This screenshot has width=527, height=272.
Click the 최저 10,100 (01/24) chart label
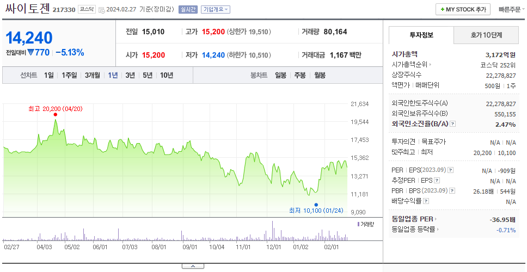tap(316, 211)
